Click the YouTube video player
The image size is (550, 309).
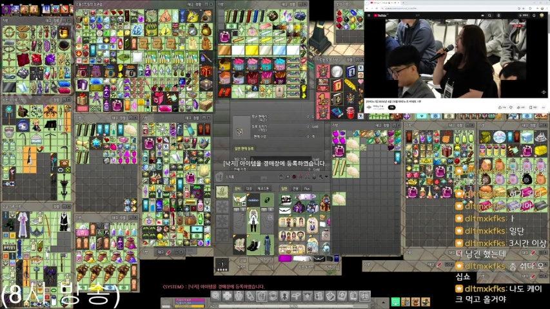456,58
